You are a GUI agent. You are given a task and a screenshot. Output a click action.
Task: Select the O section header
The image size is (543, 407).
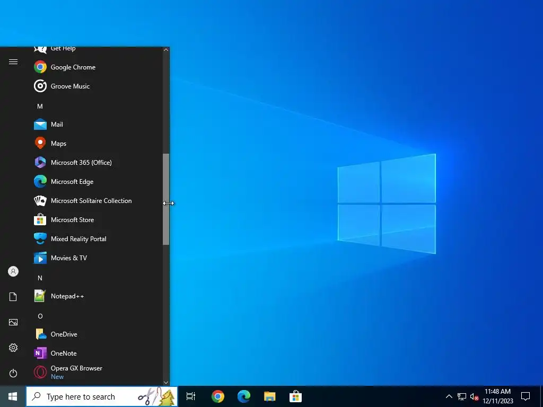(x=40, y=316)
